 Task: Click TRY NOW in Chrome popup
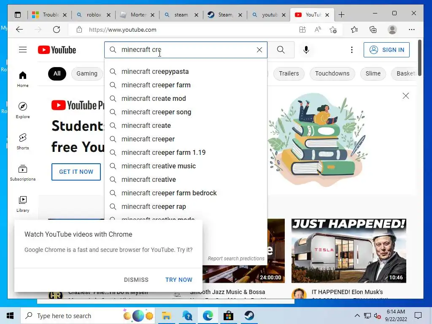pyautogui.click(x=179, y=280)
